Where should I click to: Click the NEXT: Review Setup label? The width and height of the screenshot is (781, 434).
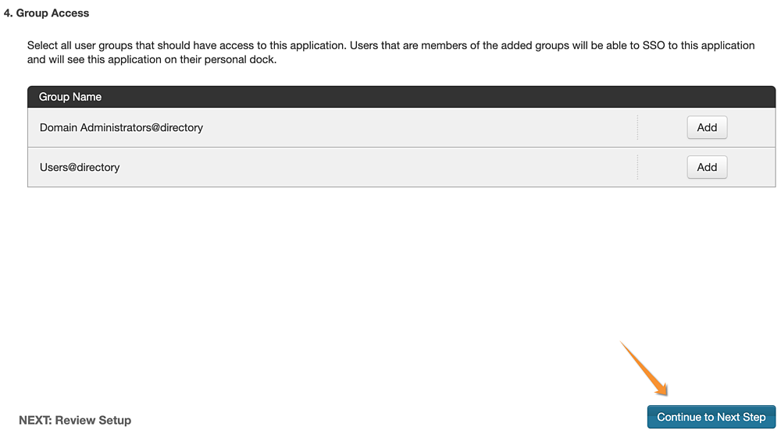pyautogui.click(x=75, y=420)
